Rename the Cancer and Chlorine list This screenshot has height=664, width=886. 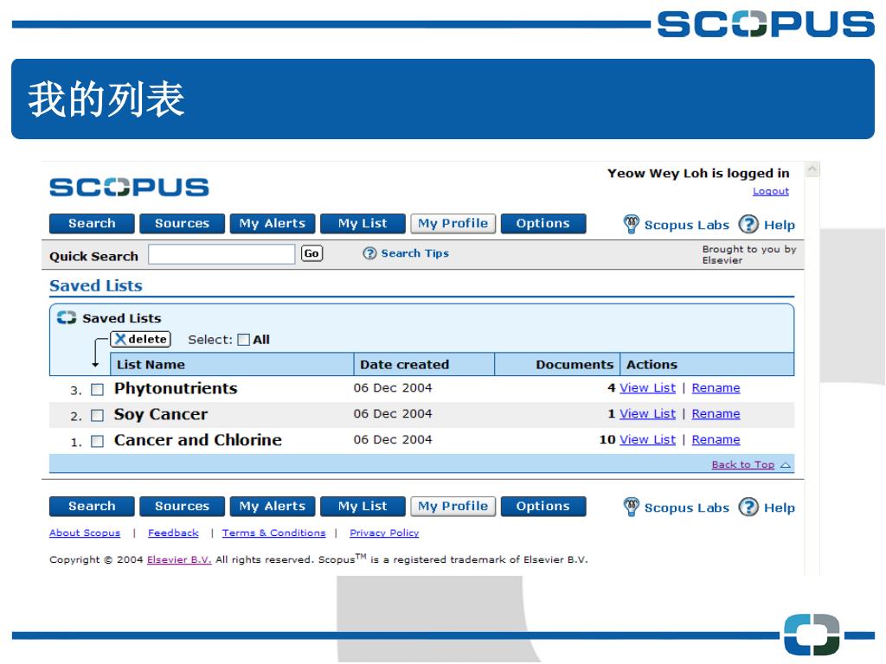pyautogui.click(x=716, y=440)
